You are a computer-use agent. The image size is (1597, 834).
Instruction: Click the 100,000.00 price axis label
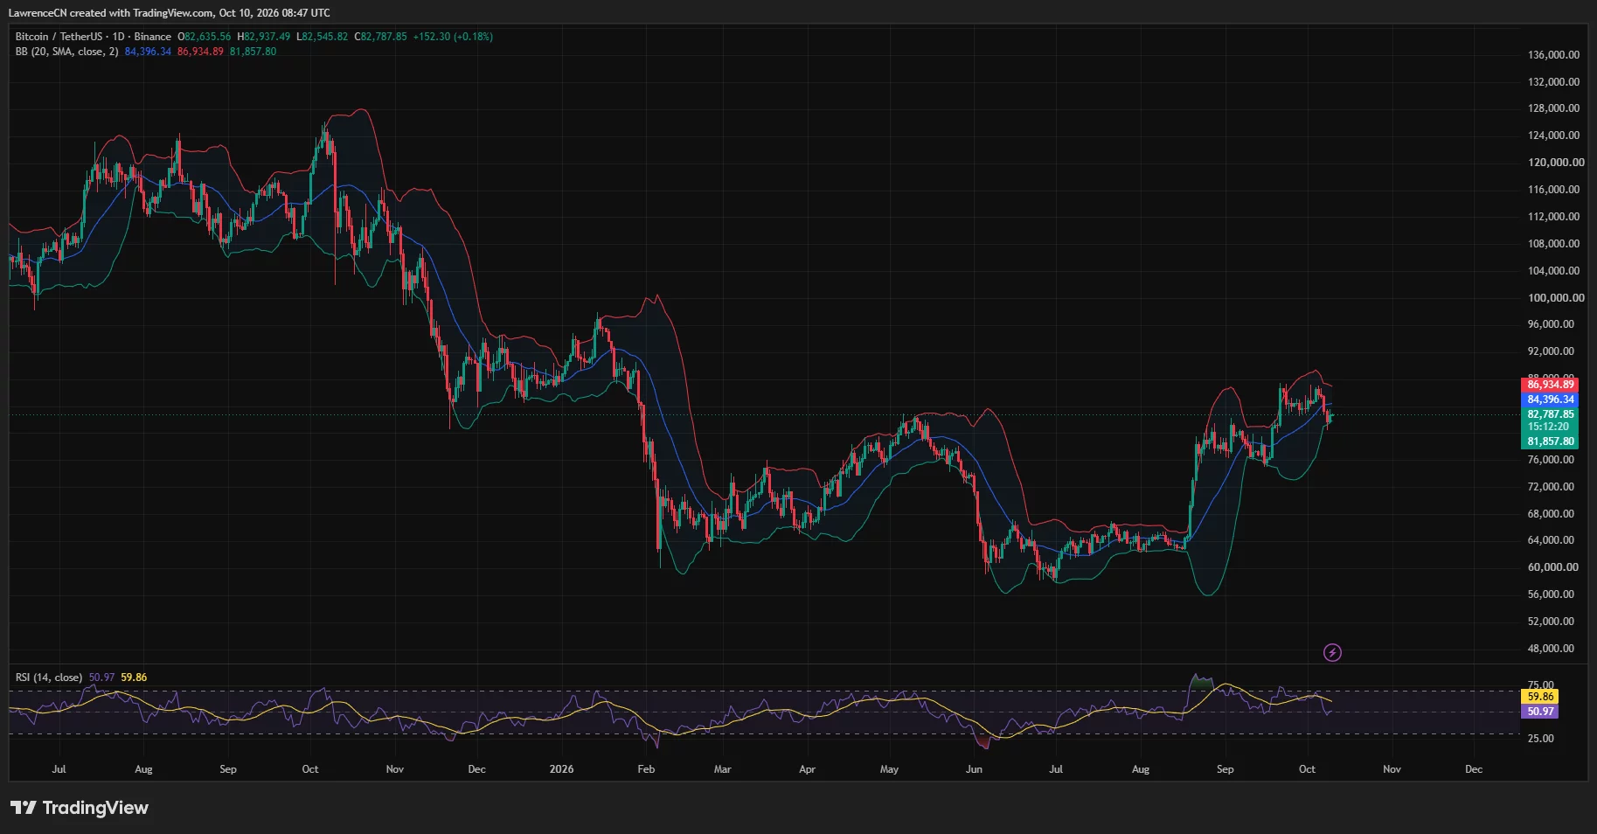1556,298
